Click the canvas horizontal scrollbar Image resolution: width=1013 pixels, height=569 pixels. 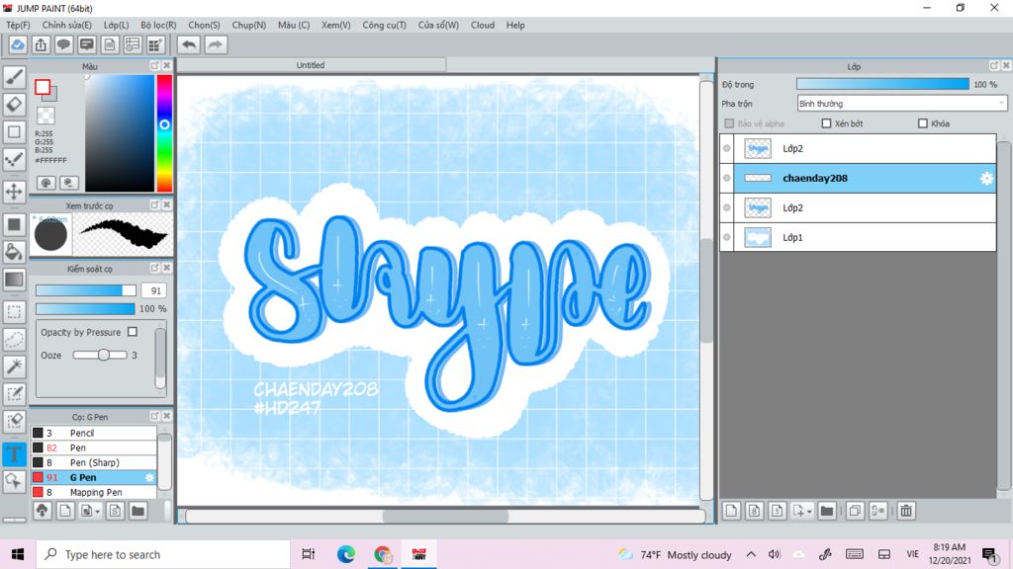(x=445, y=516)
